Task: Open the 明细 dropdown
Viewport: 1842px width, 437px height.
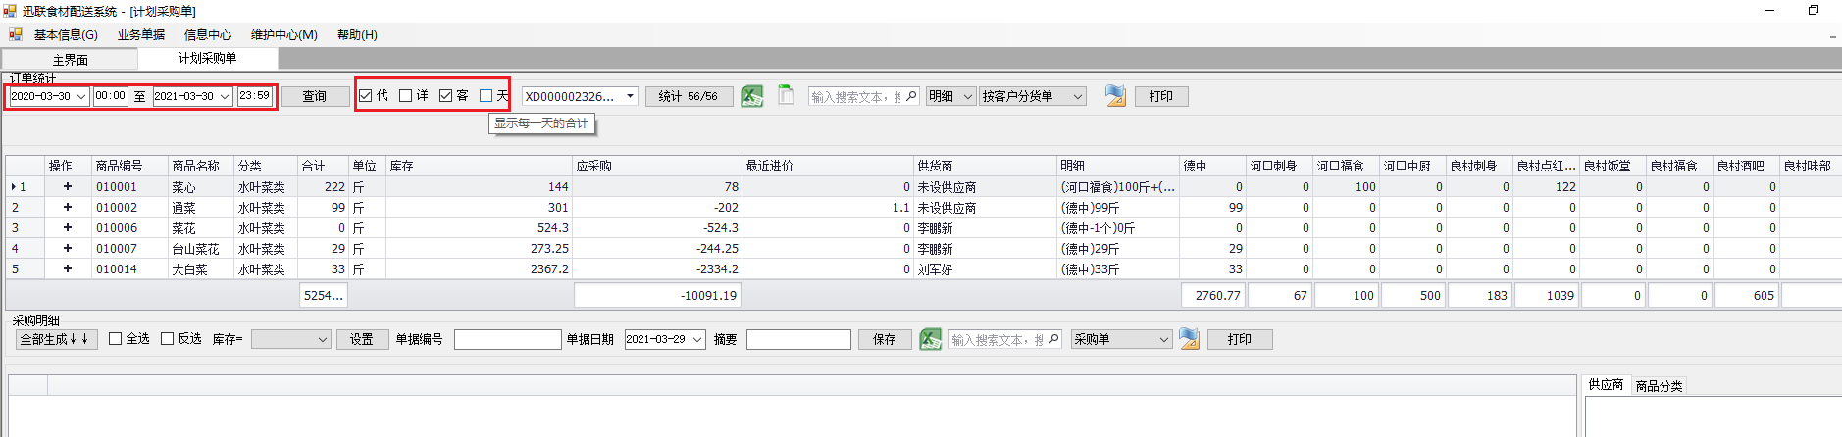Action: click(950, 96)
